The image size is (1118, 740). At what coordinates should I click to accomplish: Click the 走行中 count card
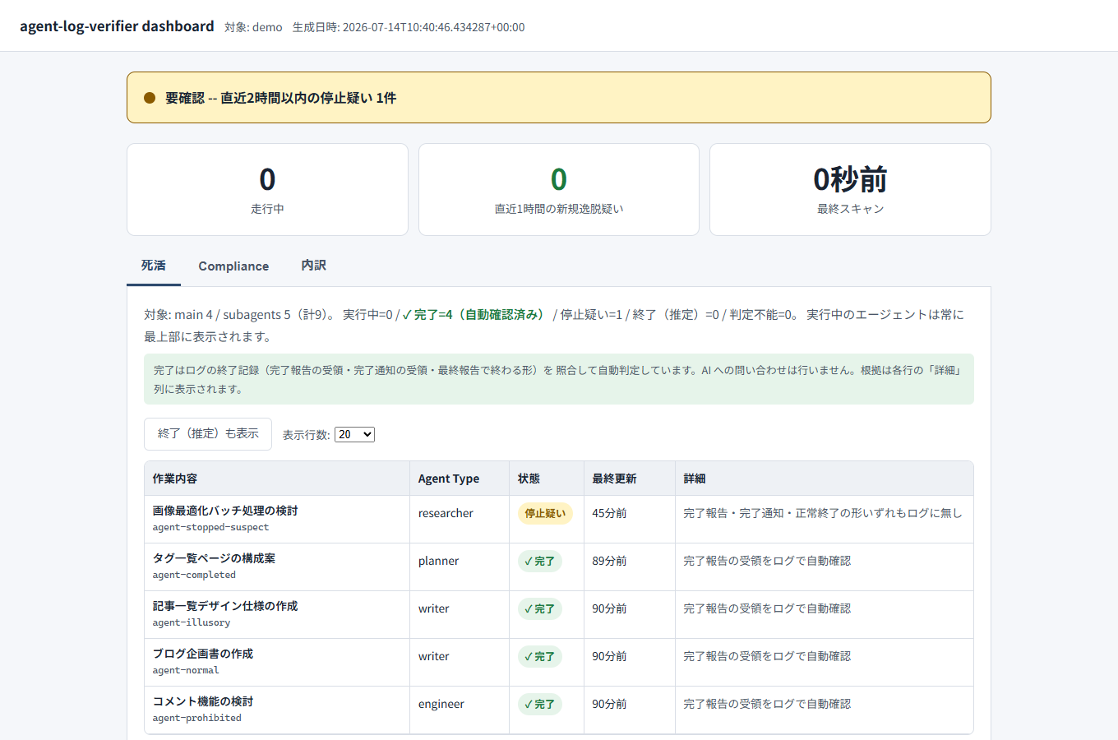pos(267,190)
